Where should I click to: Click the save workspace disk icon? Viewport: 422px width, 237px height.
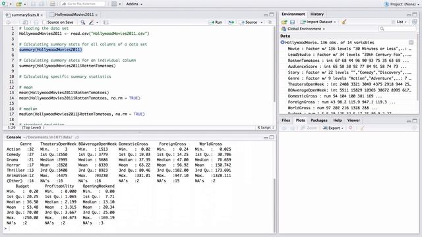click(293, 22)
